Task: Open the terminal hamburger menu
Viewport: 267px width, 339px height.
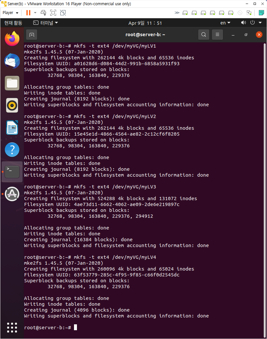Action: point(217,35)
